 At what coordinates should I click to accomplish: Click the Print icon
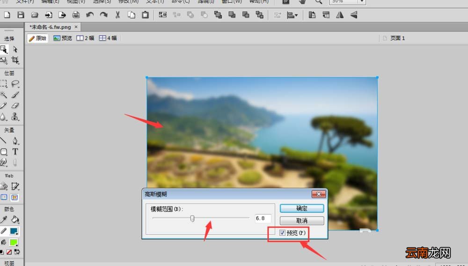coord(76,15)
